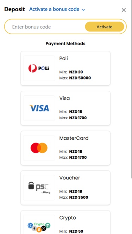
Task: Select the Crypto payment method title
Action: coord(68,218)
